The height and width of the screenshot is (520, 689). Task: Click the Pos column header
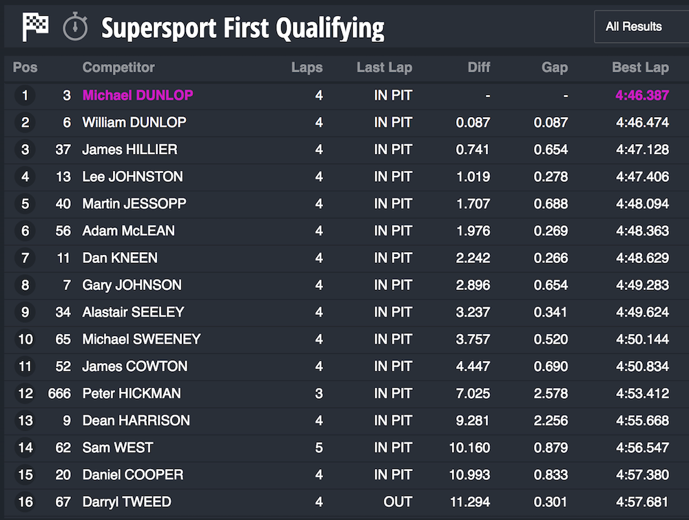tap(25, 67)
